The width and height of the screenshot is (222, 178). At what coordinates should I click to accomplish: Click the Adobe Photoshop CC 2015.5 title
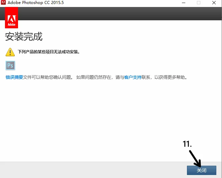tap(36, 3)
